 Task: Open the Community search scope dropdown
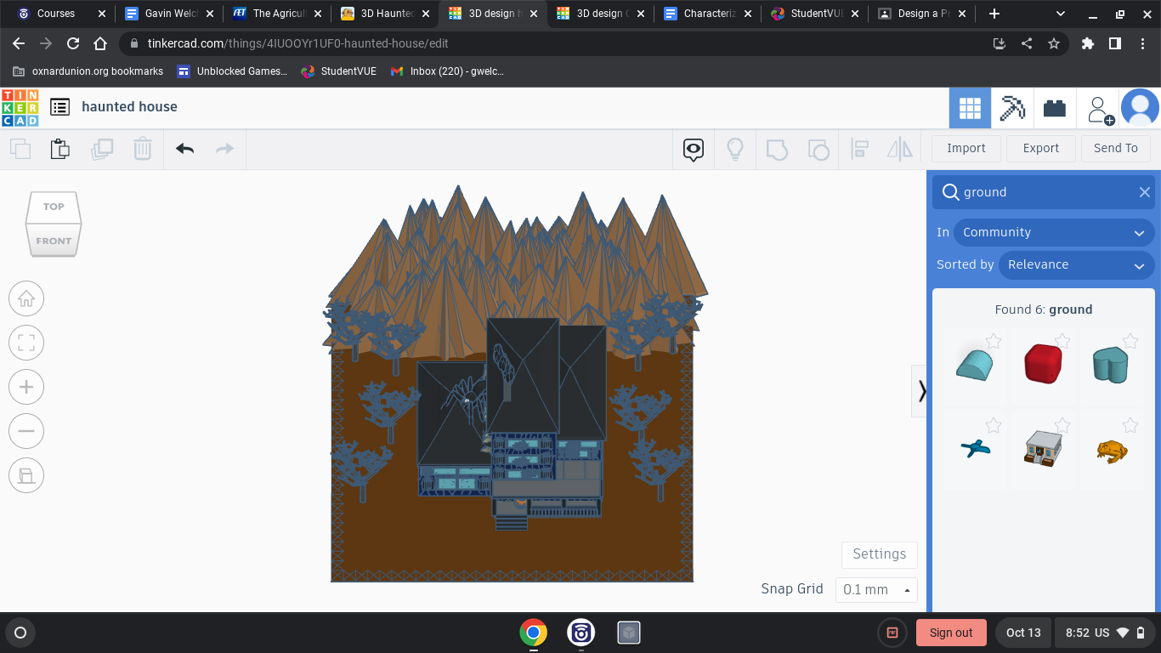tap(1054, 232)
